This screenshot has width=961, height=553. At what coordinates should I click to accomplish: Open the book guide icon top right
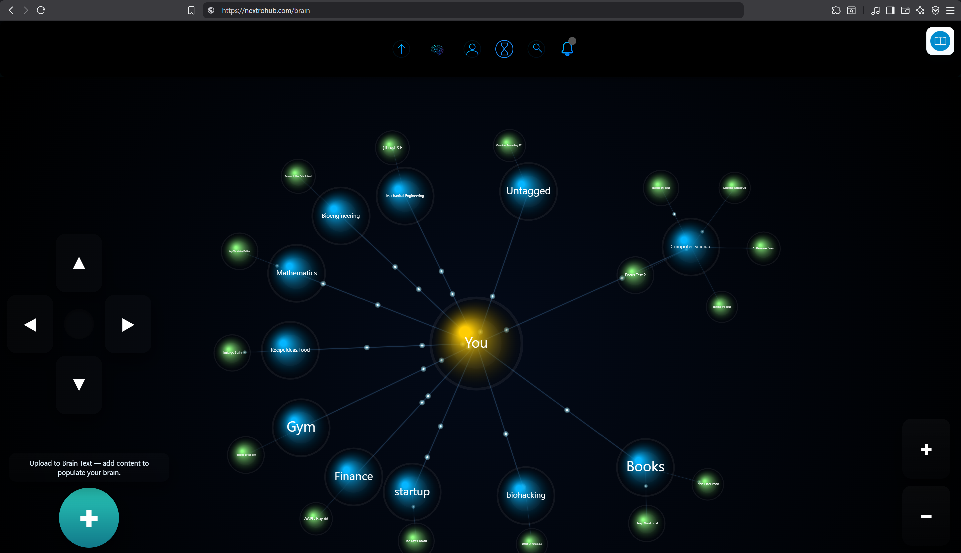coord(940,41)
